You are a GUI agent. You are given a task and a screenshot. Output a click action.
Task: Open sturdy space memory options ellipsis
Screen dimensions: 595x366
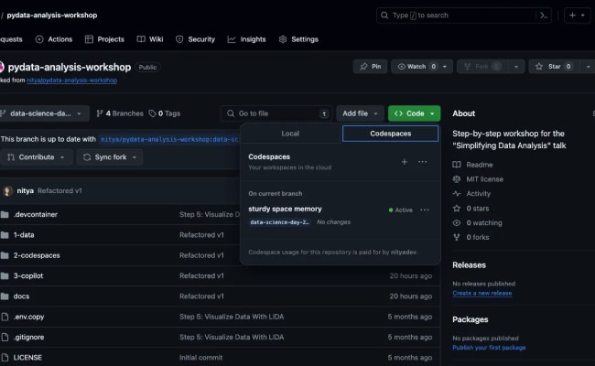(x=425, y=210)
